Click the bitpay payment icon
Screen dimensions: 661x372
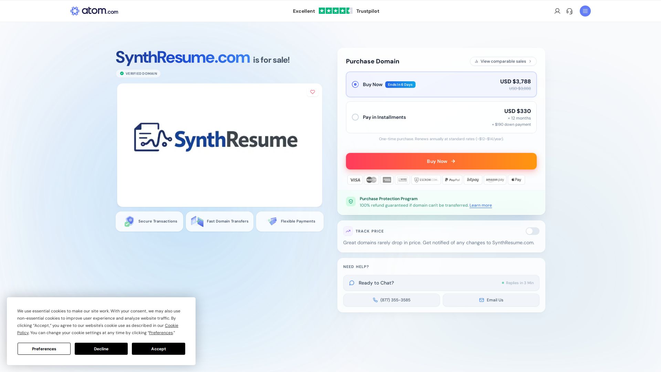click(x=473, y=180)
